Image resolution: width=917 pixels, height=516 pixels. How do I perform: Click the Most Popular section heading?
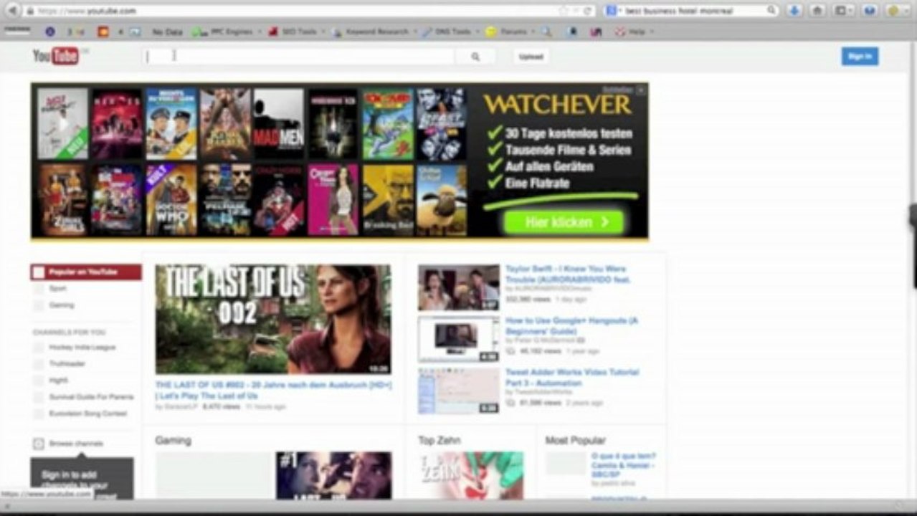tap(576, 440)
